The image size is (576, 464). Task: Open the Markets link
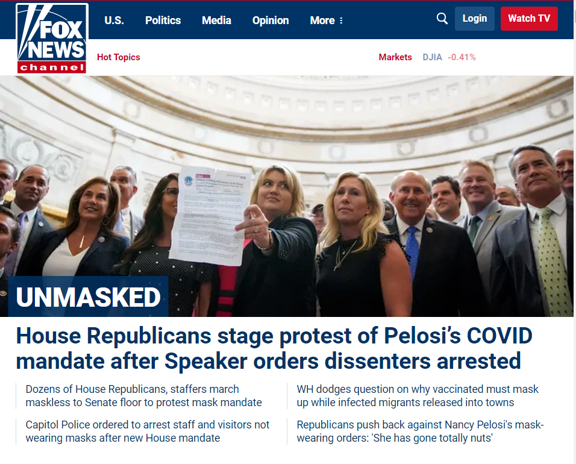click(395, 57)
